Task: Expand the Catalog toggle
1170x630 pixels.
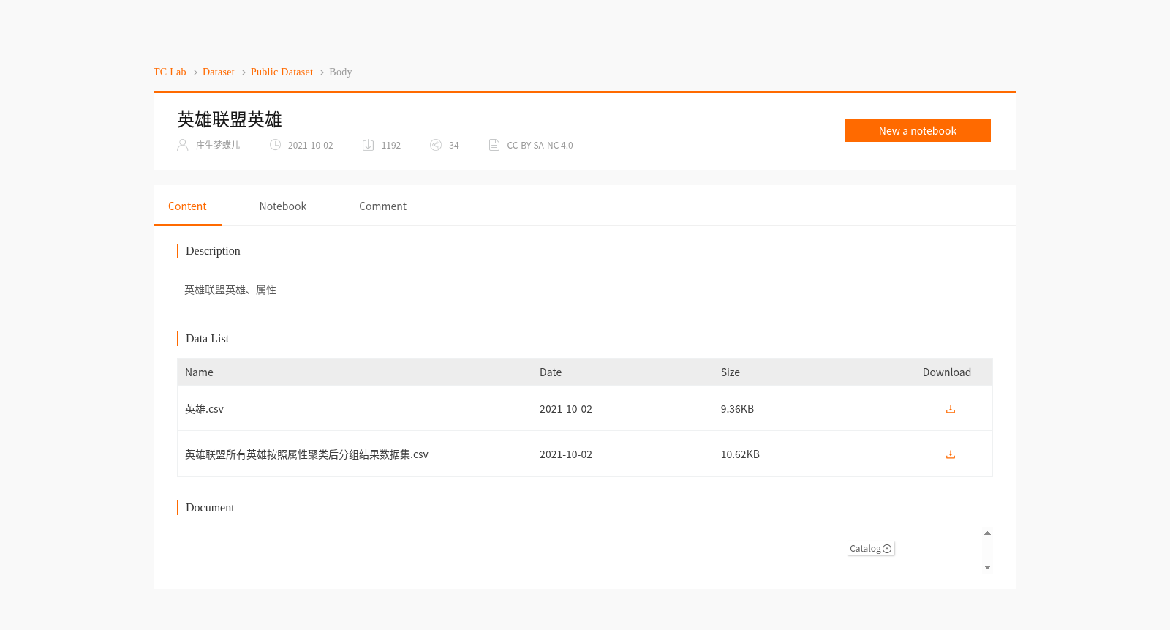Action: click(x=871, y=549)
